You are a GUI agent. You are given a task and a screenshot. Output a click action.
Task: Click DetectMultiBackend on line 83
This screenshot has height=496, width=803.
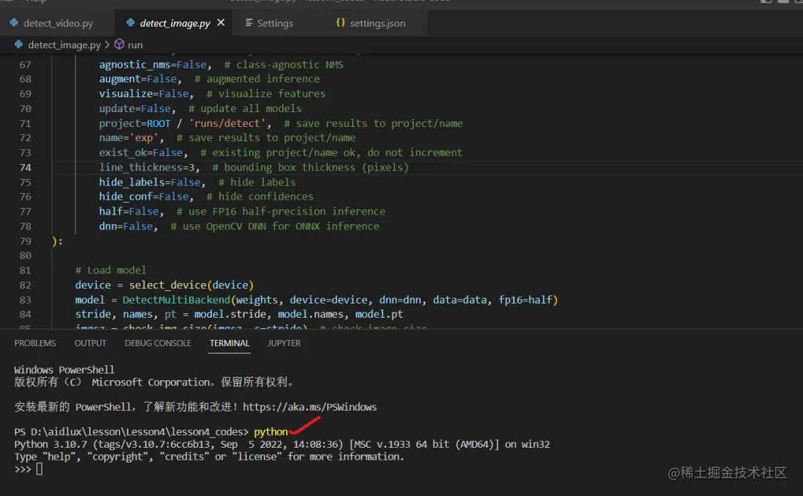pos(176,300)
